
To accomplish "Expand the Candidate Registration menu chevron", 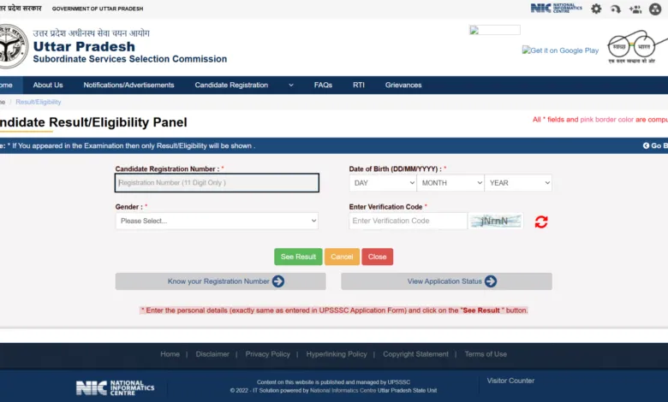I will point(291,85).
